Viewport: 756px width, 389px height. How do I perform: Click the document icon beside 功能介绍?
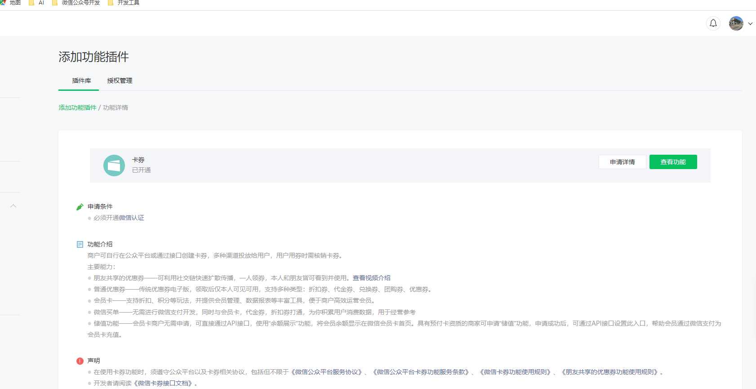click(x=80, y=245)
